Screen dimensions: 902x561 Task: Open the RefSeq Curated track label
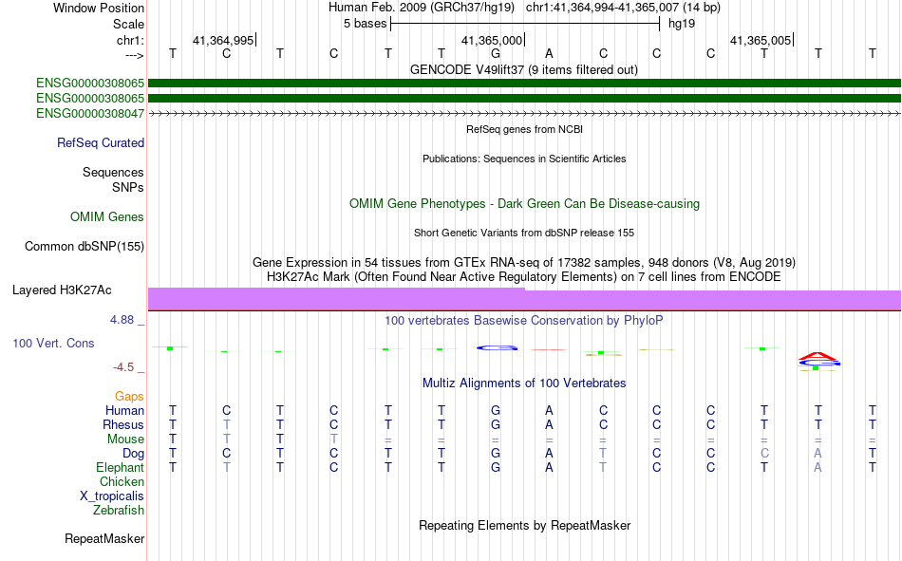point(101,142)
